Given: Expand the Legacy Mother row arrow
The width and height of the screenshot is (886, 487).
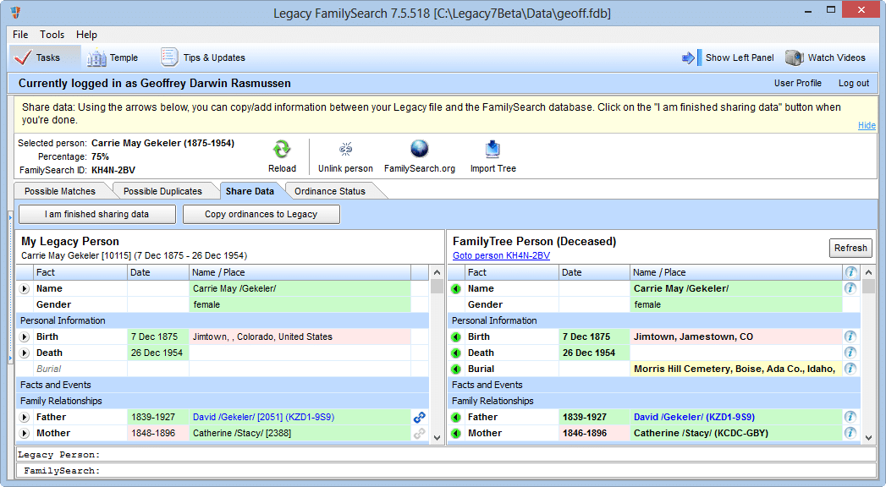Looking at the screenshot, I should [x=25, y=434].
